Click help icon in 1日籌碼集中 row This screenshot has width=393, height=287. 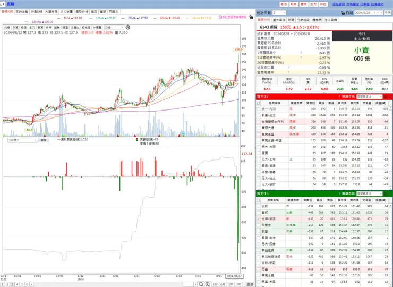(301, 53)
